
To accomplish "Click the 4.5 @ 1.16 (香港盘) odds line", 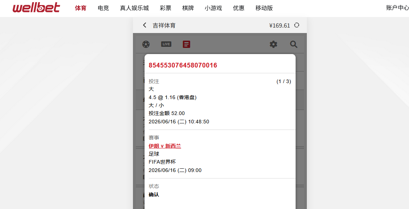I will pos(173,98).
